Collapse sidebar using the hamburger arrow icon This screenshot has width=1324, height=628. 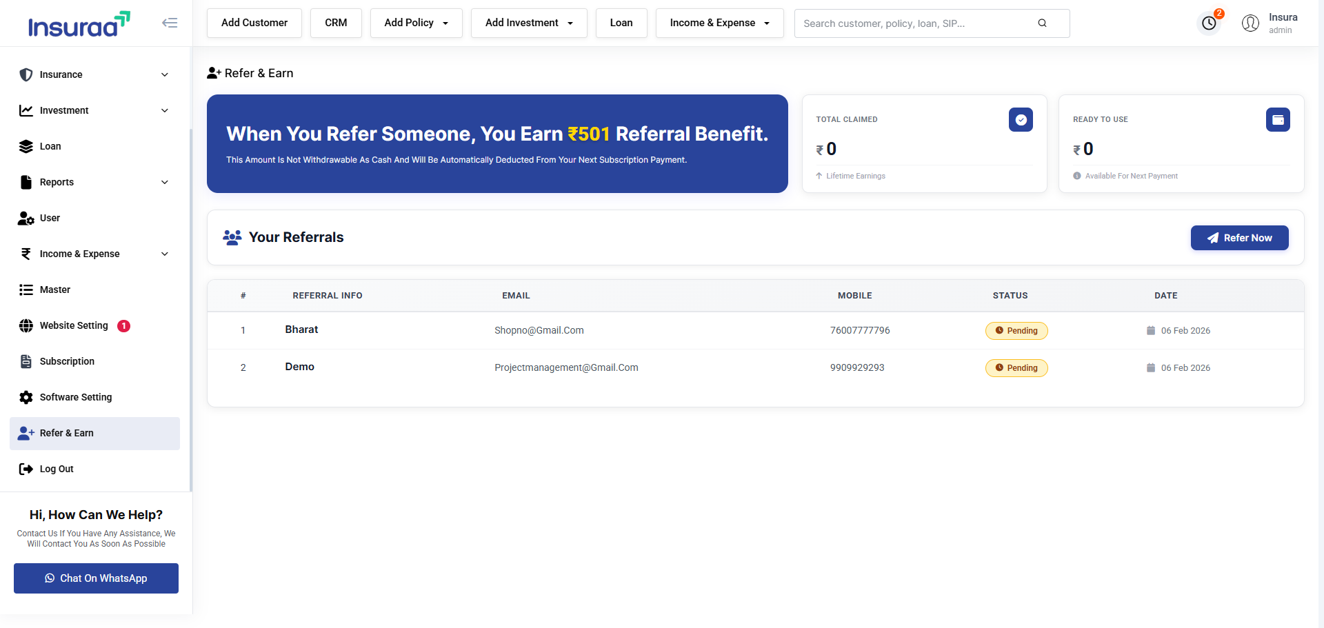pyautogui.click(x=170, y=23)
